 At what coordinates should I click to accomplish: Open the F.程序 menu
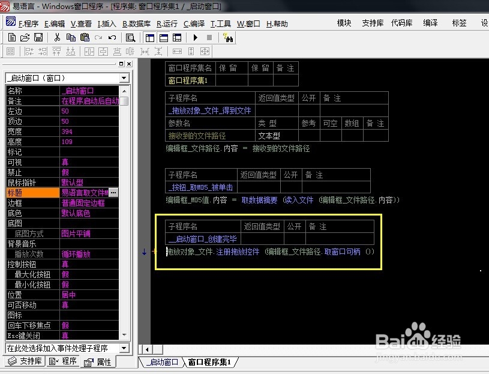click(29, 23)
